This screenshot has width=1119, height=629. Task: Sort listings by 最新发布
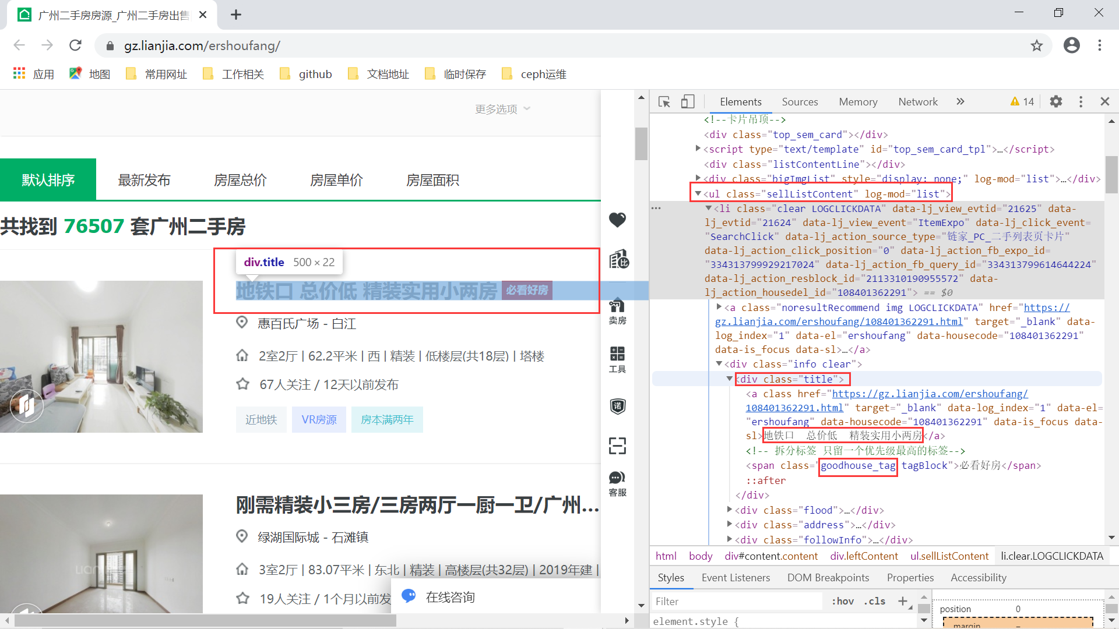tap(144, 180)
